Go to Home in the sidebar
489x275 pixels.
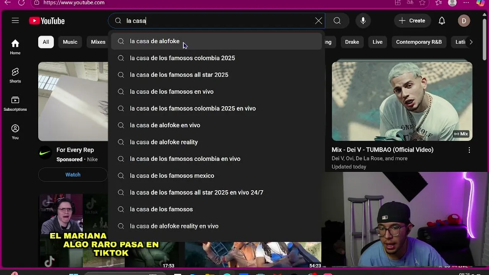point(15,47)
